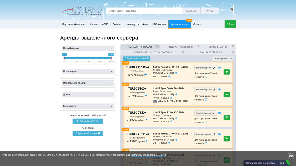Click the green Вход button
Viewport: 296px width, 166px height.
click(x=230, y=24)
